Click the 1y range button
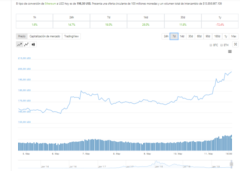 coord(225,36)
